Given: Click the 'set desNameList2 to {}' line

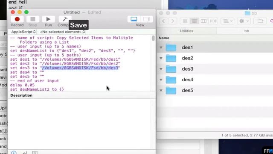Looking at the screenshot, I should [37, 89].
